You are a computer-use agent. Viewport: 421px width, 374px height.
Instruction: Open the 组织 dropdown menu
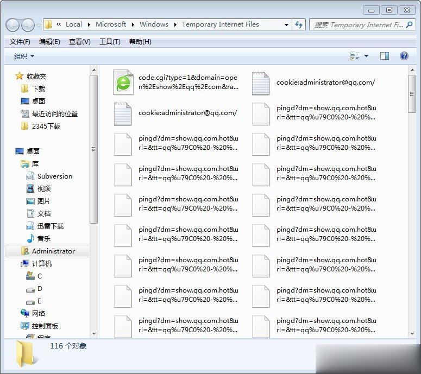tap(24, 56)
